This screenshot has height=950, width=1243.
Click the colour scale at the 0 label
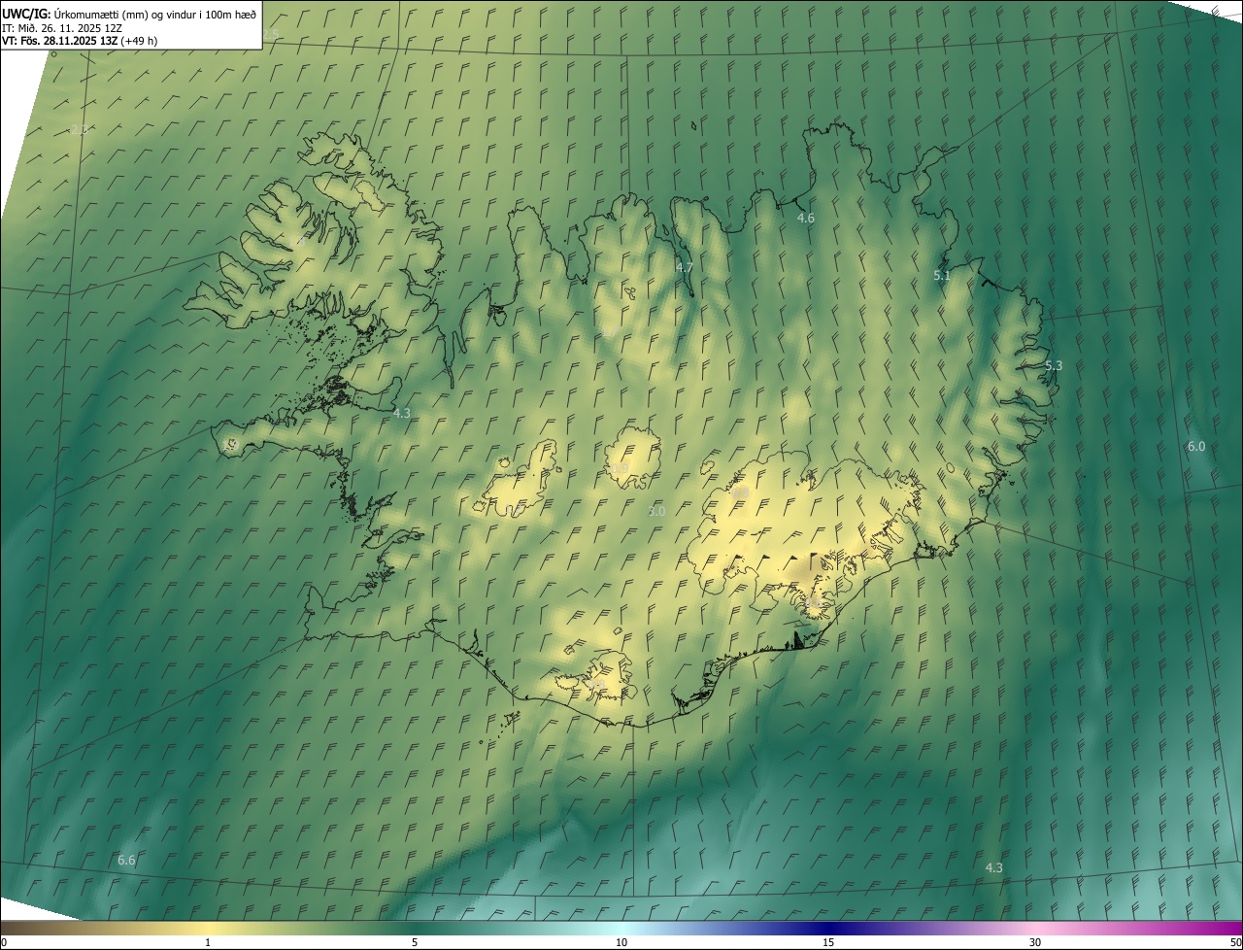[x=3, y=942]
